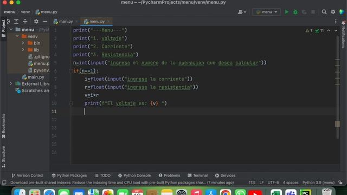Open the Version Control tool tab
The image size is (347, 195).
(x=28, y=175)
